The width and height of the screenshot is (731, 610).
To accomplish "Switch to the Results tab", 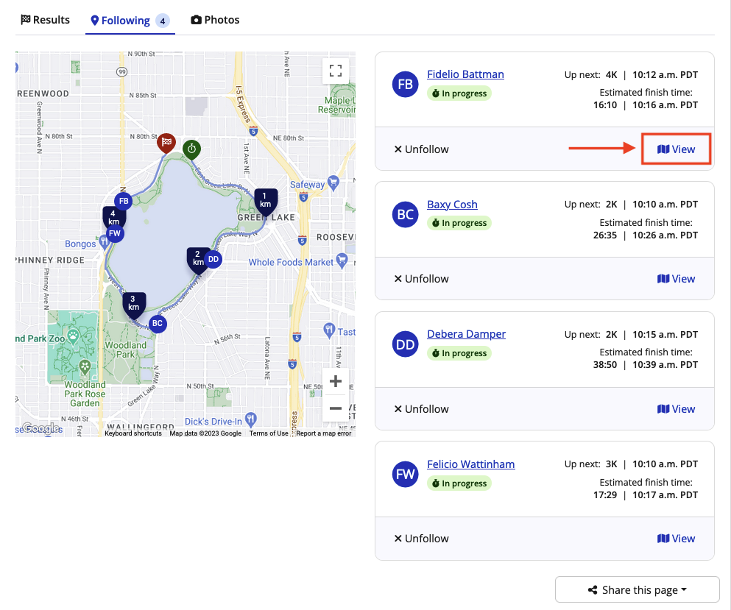I will tap(46, 20).
